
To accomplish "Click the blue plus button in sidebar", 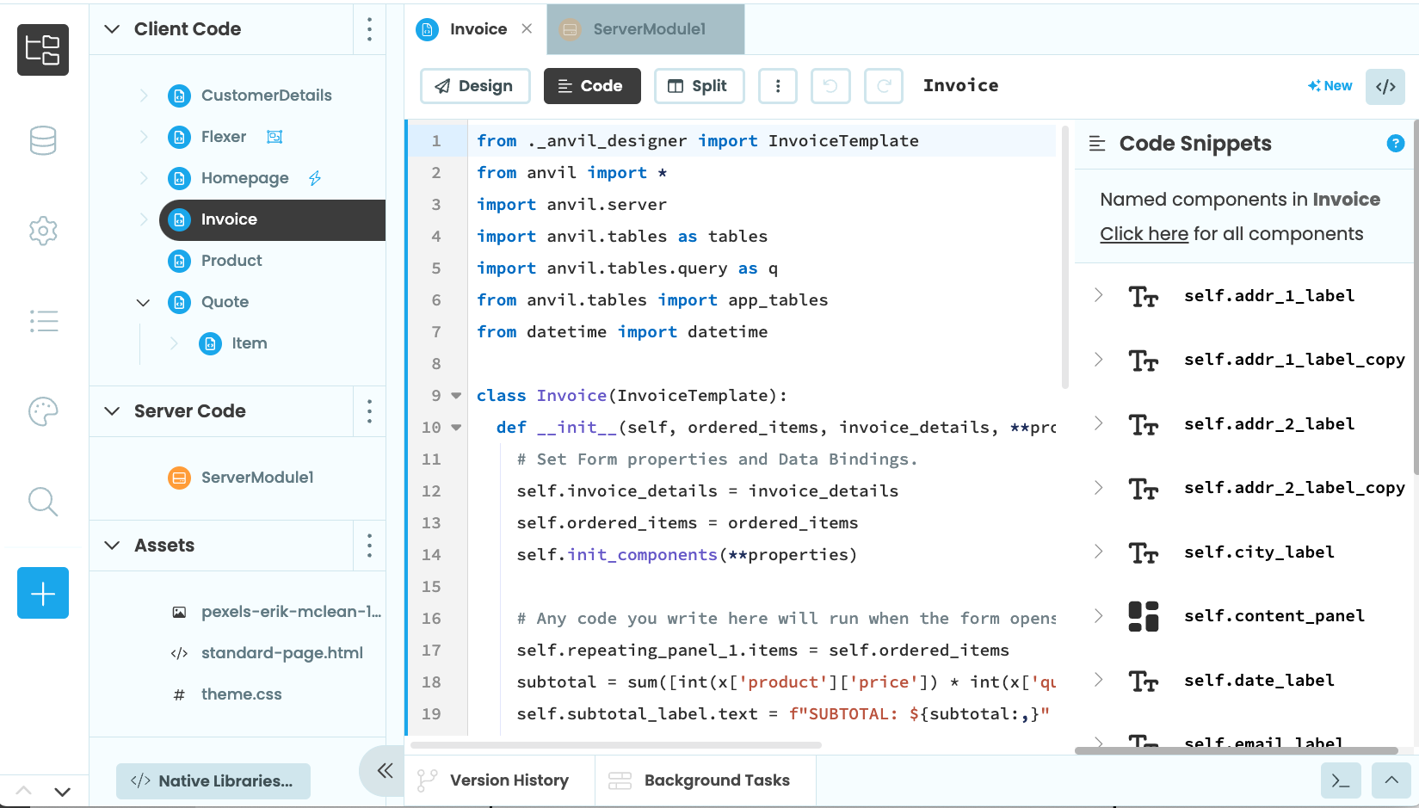I will tap(43, 593).
